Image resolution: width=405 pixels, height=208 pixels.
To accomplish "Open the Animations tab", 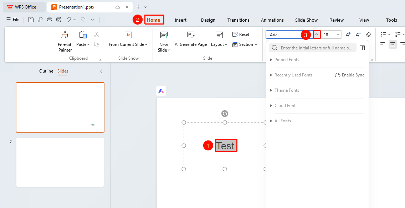I will (x=272, y=20).
